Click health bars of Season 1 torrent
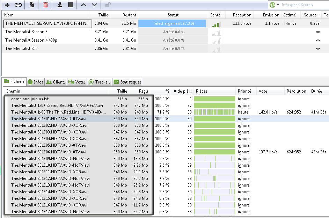The width and height of the screenshot is (329, 218). (x=217, y=24)
